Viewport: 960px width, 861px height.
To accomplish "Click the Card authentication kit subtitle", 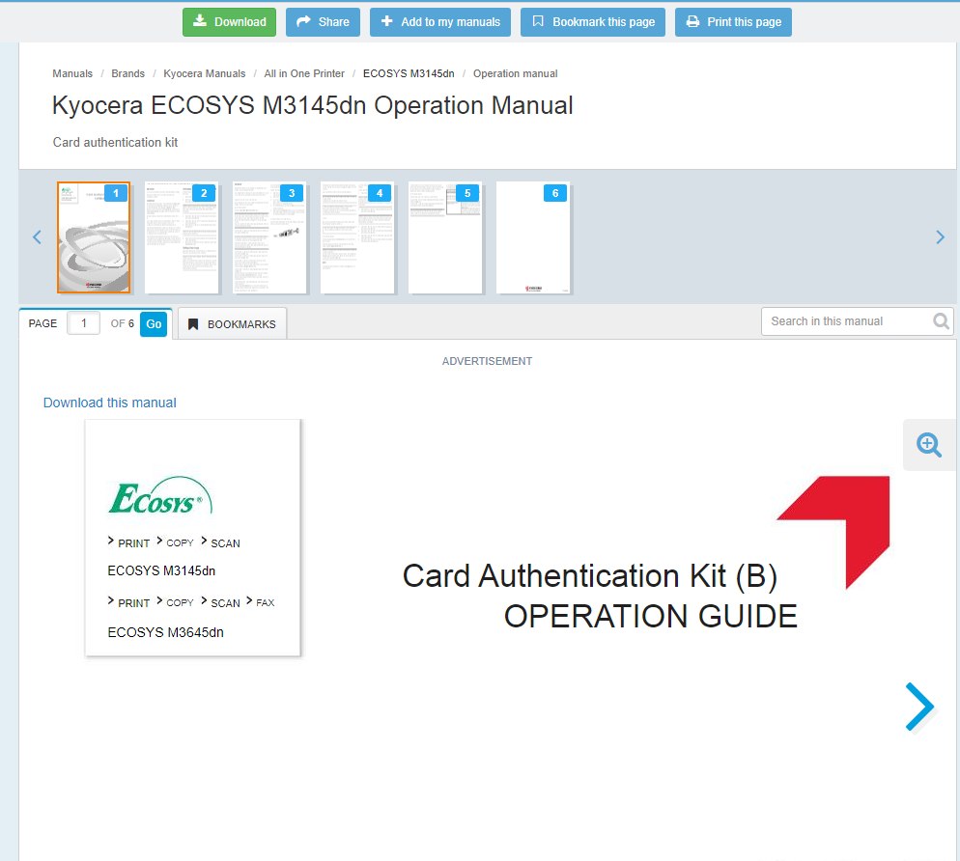I will coord(115,143).
